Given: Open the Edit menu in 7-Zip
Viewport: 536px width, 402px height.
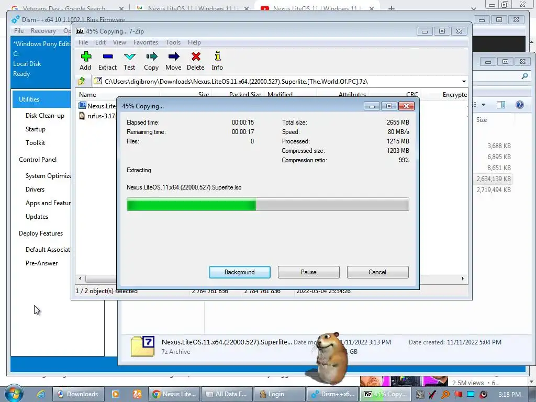Looking at the screenshot, I should pos(100,42).
